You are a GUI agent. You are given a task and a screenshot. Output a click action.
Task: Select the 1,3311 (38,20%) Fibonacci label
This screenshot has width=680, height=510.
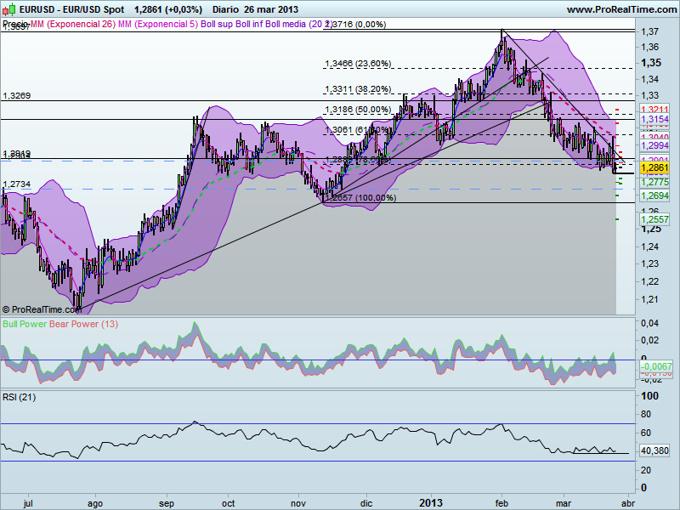tap(358, 89)
